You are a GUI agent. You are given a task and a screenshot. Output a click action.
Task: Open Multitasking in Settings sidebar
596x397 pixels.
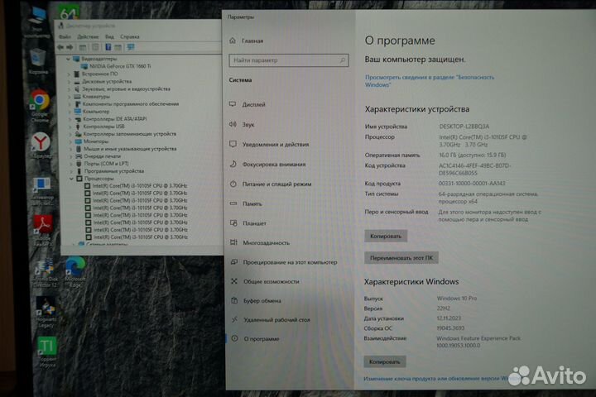pyautogui.click(x=266, y=243)
